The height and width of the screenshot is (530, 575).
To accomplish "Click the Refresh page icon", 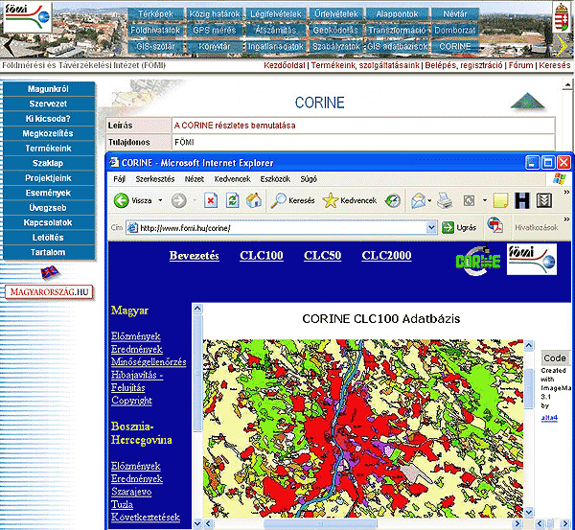I will [232, 201].
